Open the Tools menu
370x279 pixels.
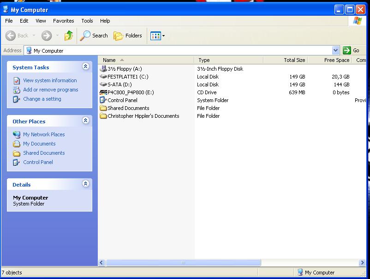click(87, 21)
